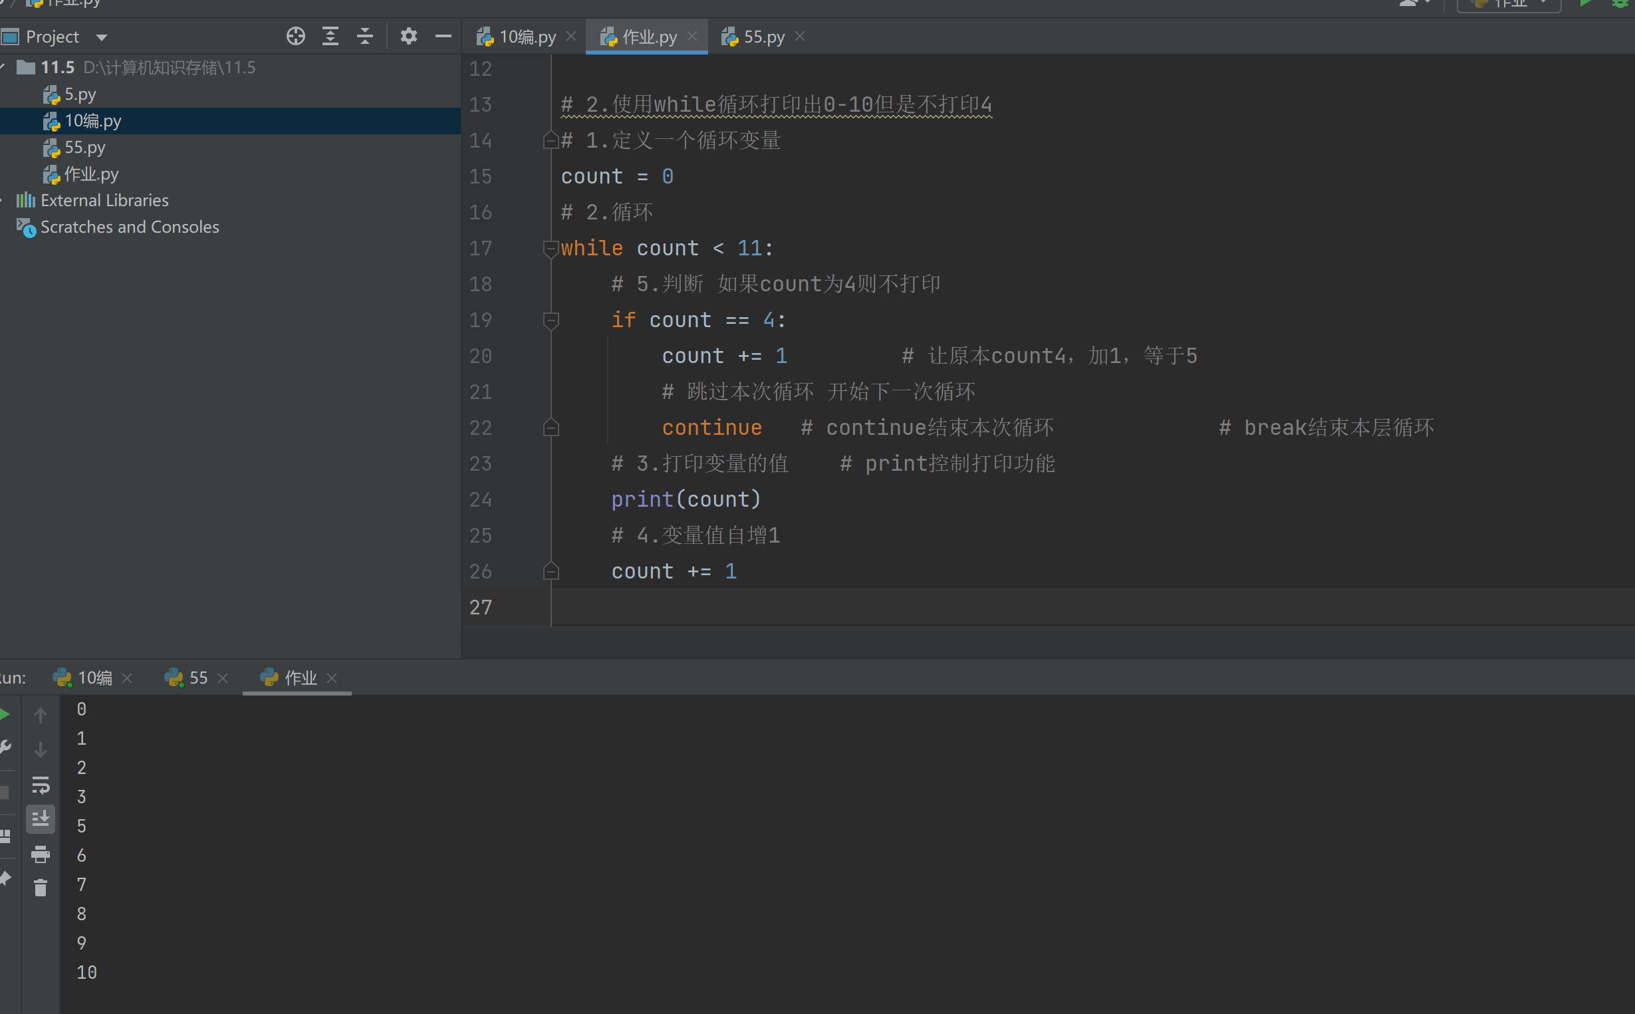This screenshot has height=1014, width=1635.
Task: Click the Select Opened File locate icon
Action: 296,36
